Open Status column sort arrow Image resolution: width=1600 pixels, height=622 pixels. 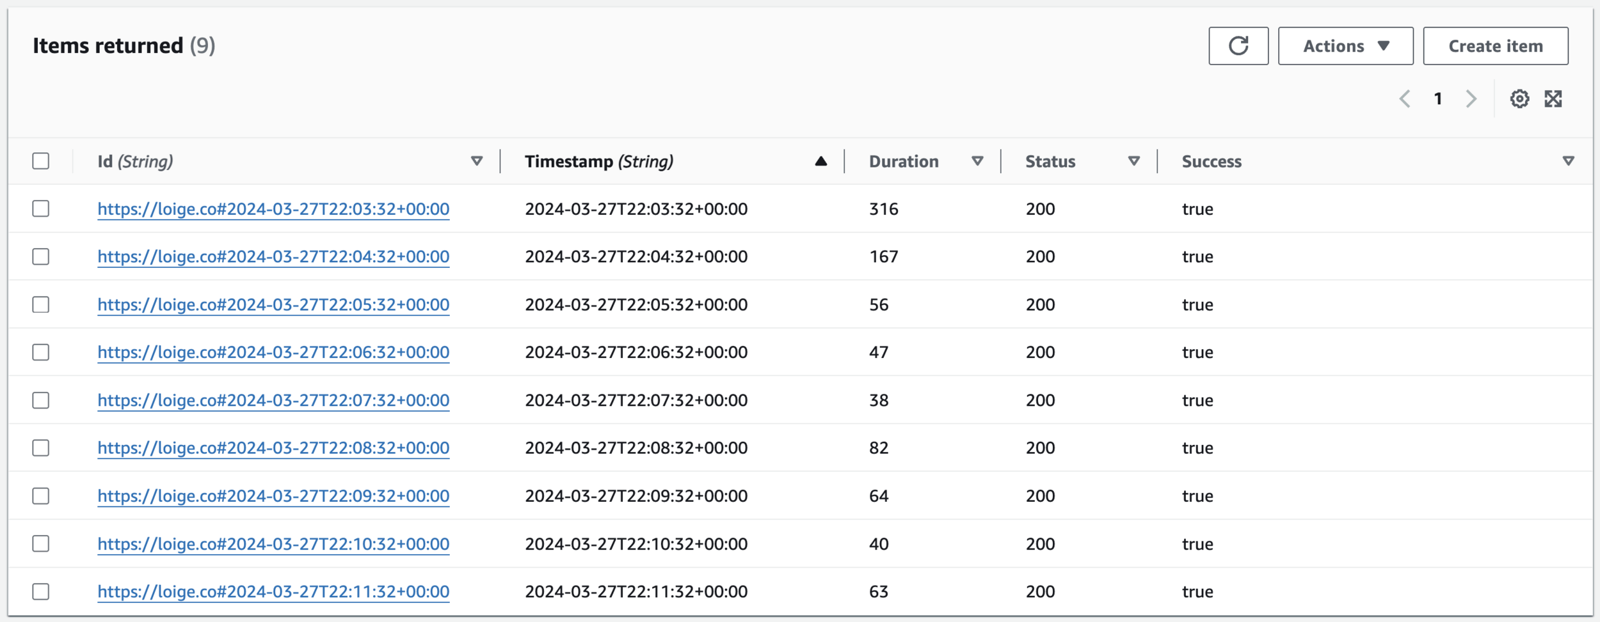coord(1134,161)
